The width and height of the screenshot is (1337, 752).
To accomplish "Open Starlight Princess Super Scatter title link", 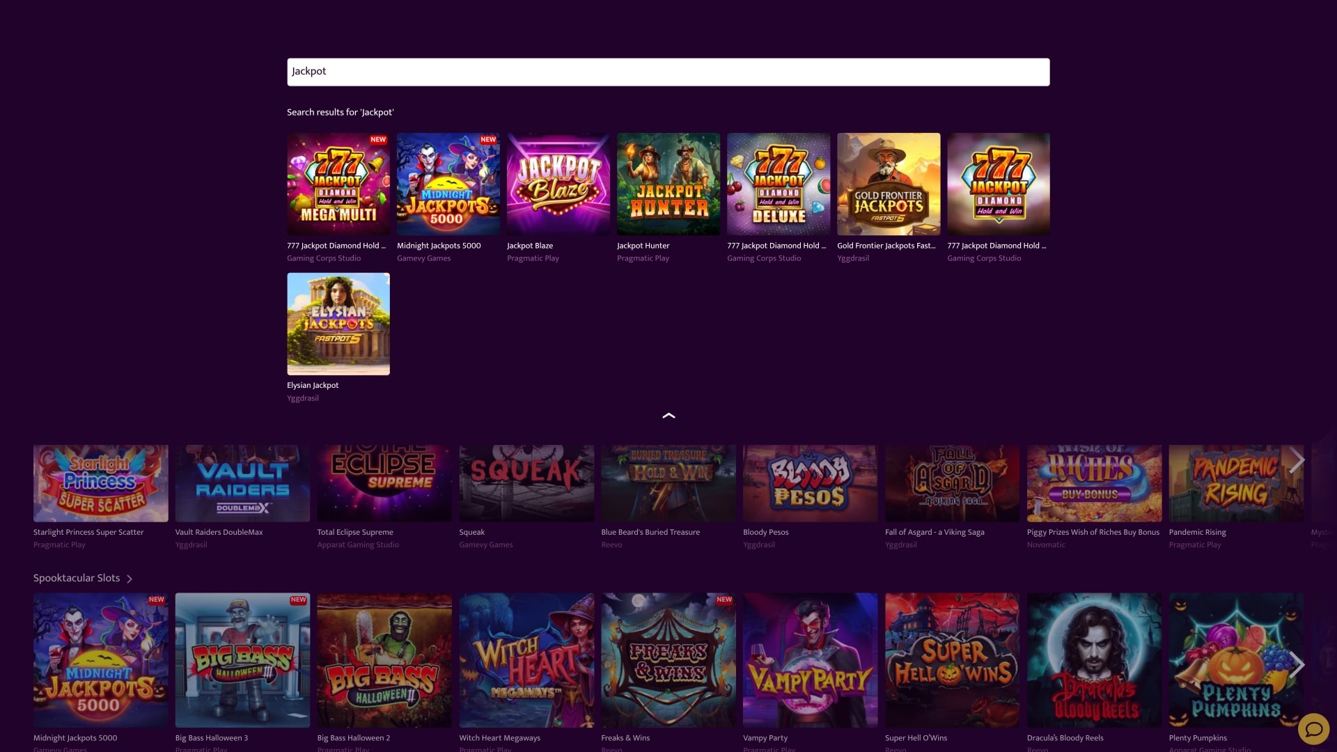I will coord(88,532).
